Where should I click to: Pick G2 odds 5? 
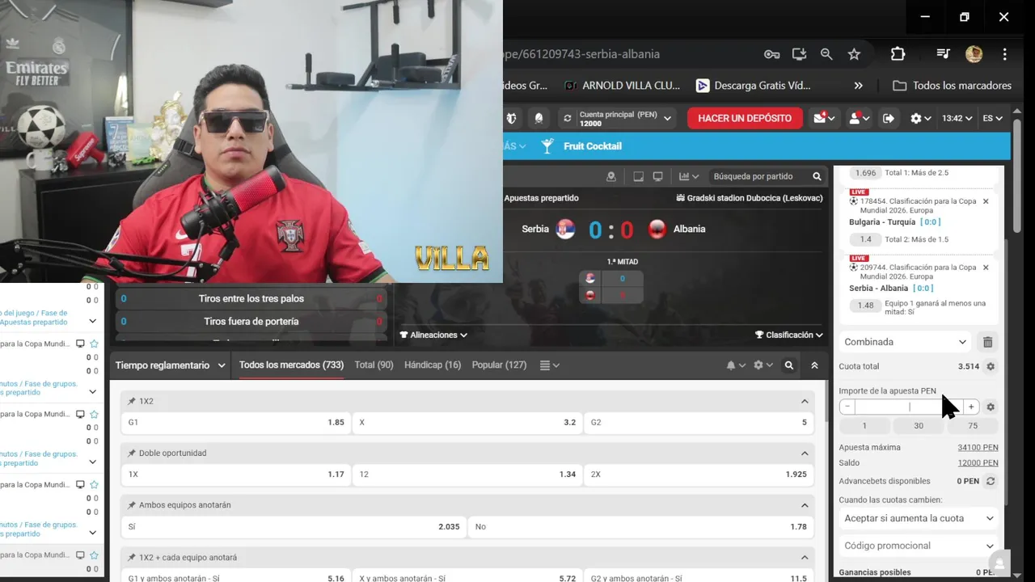pos(699,423)
